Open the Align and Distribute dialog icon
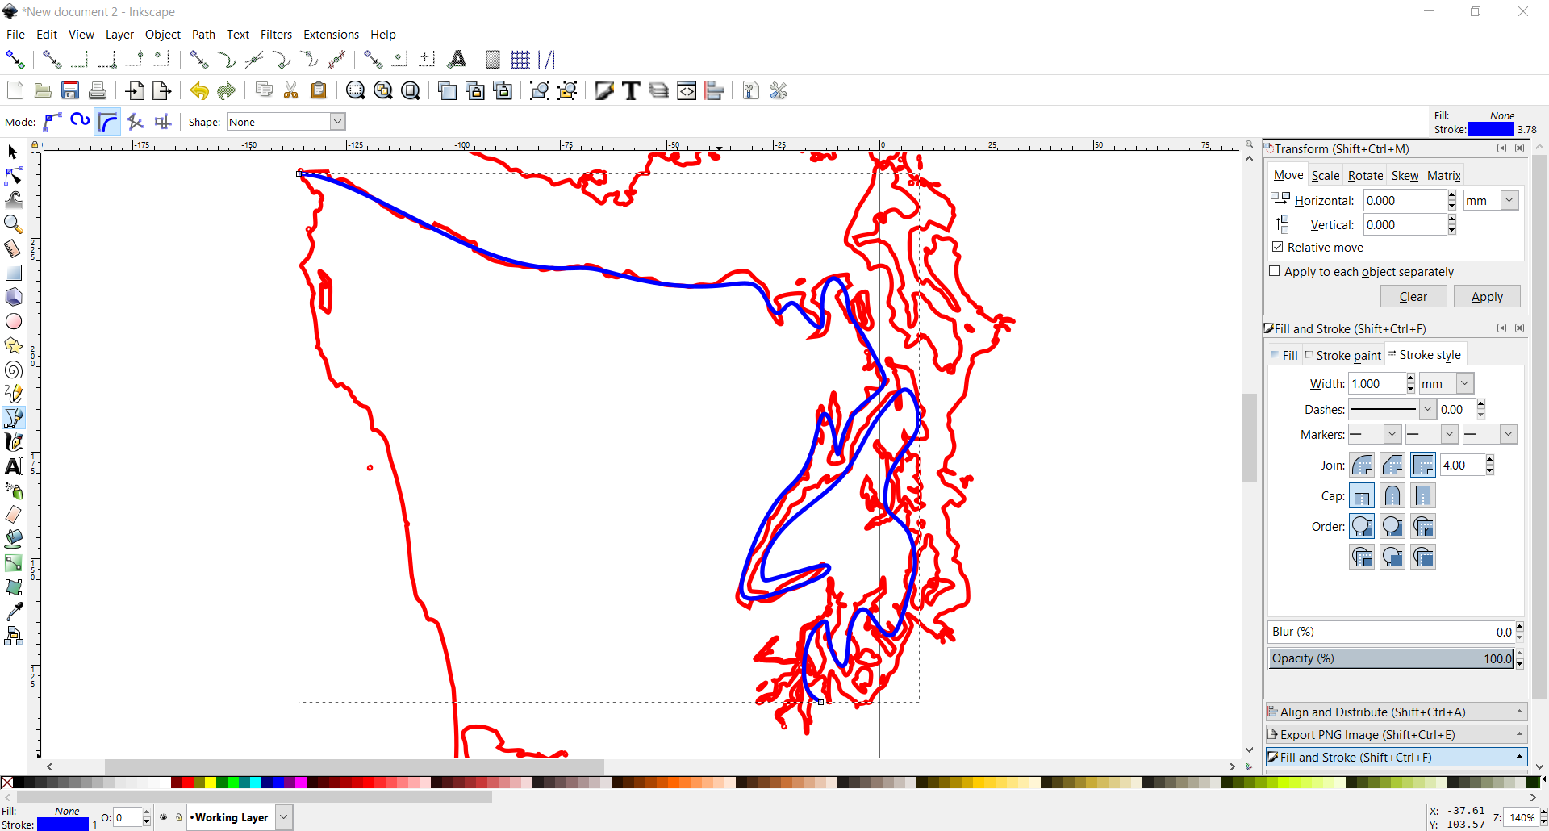Image resolution: width=1549 pixels, height=831 pixels. tap(715, 90)
